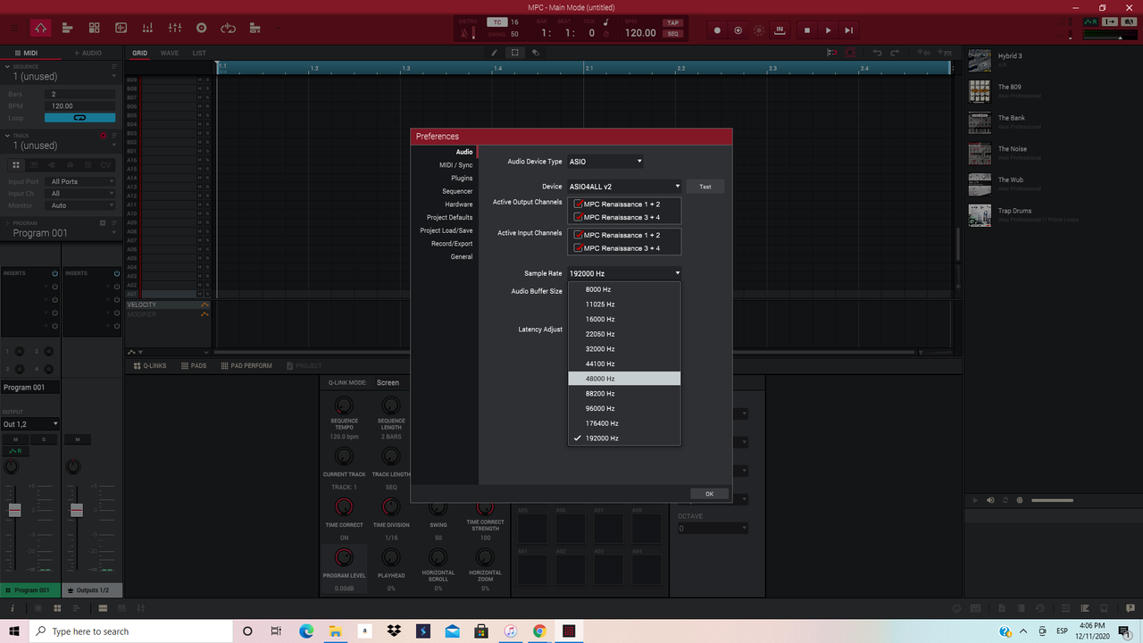The image size is (1143, 643).
Task: Select 8000 Hz sample rate
Action: point(624,289)
